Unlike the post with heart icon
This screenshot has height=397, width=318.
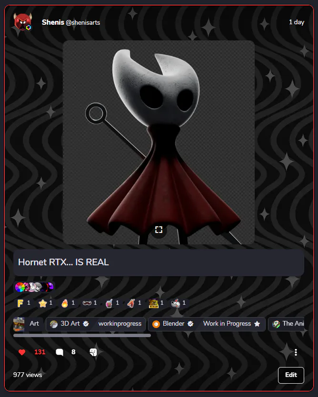(22, 352)
